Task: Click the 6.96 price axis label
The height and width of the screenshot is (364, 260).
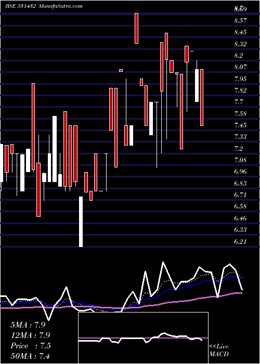Action: pos(240,172)
